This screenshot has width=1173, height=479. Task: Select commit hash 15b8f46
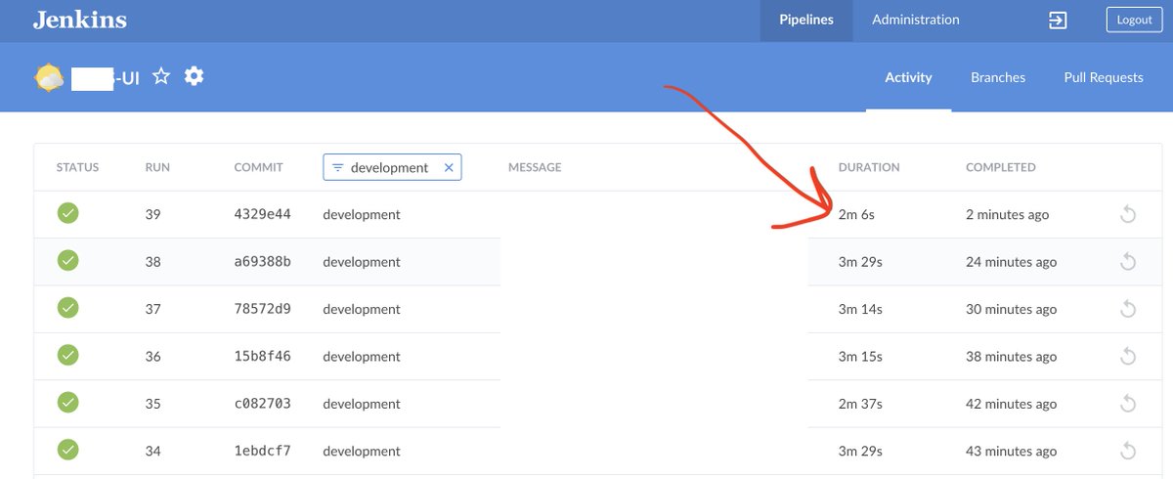click(262, 356)
